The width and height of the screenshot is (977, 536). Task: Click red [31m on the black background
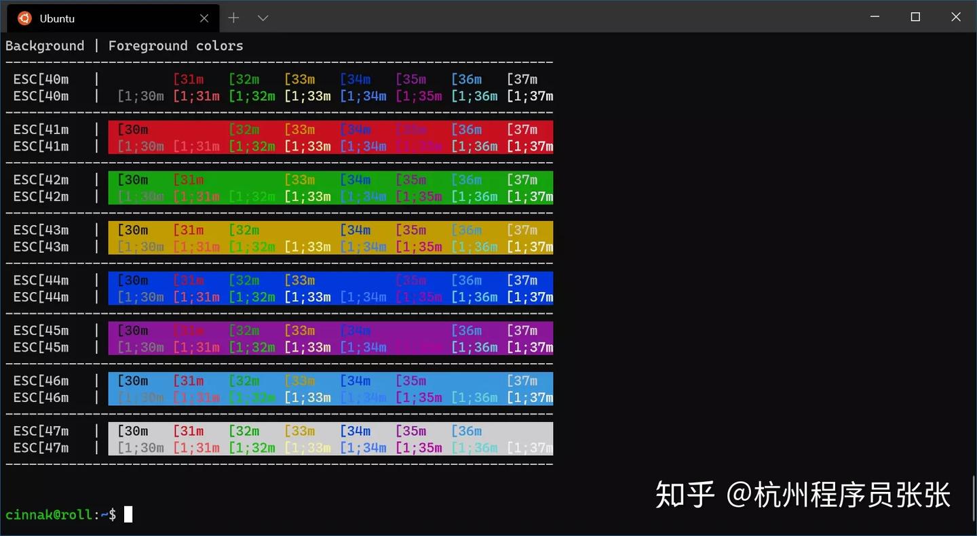point(189,79)
